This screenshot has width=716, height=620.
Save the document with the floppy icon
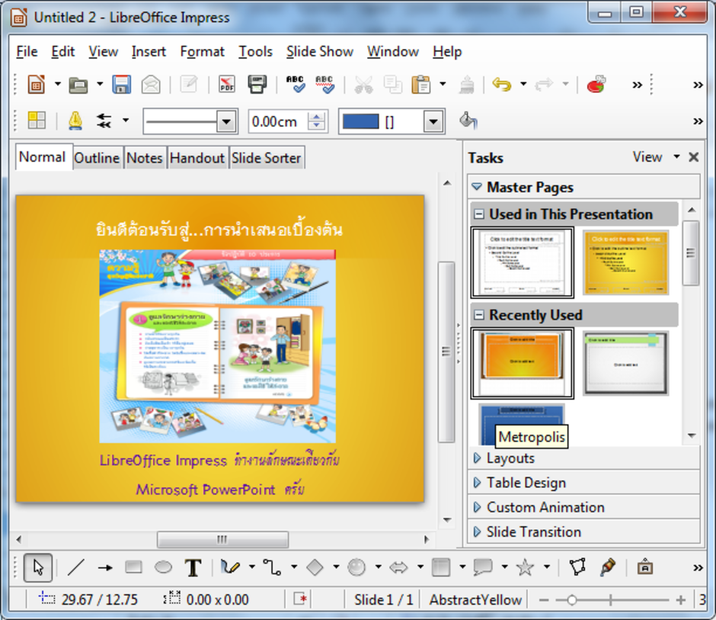pos(121,85)
